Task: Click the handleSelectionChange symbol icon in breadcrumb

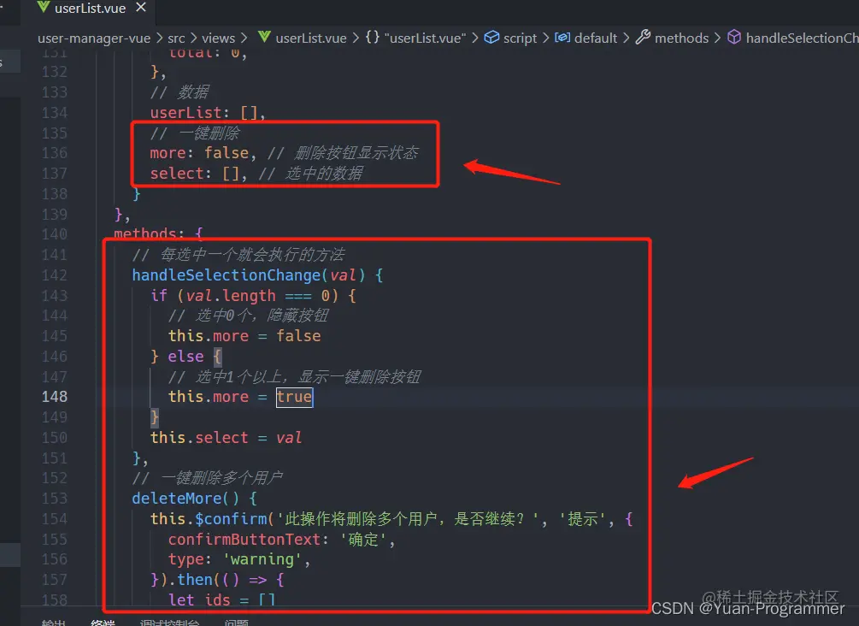Action: tap(734, 38)
